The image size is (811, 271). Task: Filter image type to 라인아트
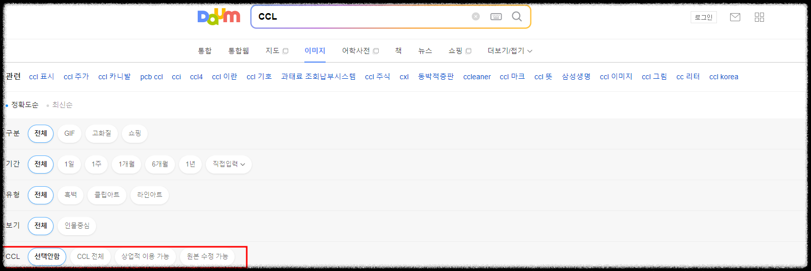coord(150,195)
